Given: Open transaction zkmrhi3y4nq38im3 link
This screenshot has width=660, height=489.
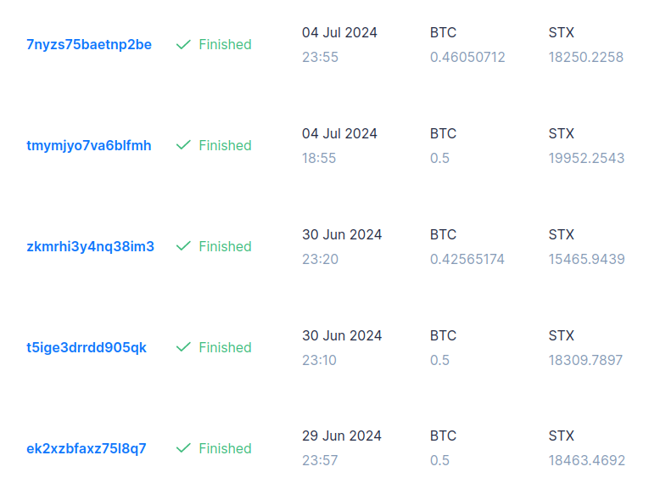Looking at the screenshot, I should point(90,246).
